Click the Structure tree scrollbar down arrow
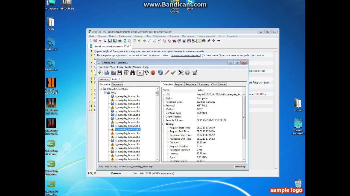This screenshot has height=196, width=350. pos(157,160)
